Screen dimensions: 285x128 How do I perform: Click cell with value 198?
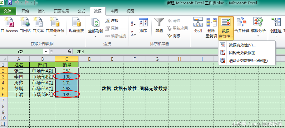(x=67, y=77)
